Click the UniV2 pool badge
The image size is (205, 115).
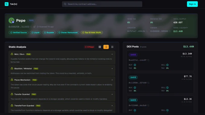133,55
